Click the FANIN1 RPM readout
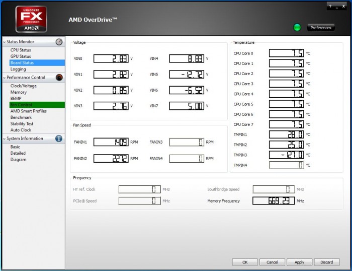Screen dimensions: 352x271 click(111, 142)
